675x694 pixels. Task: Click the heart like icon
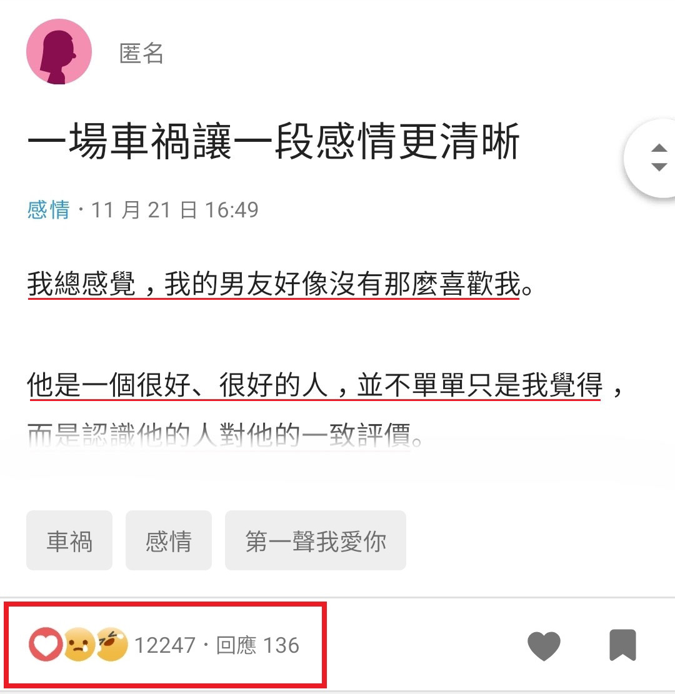point(544,646)
